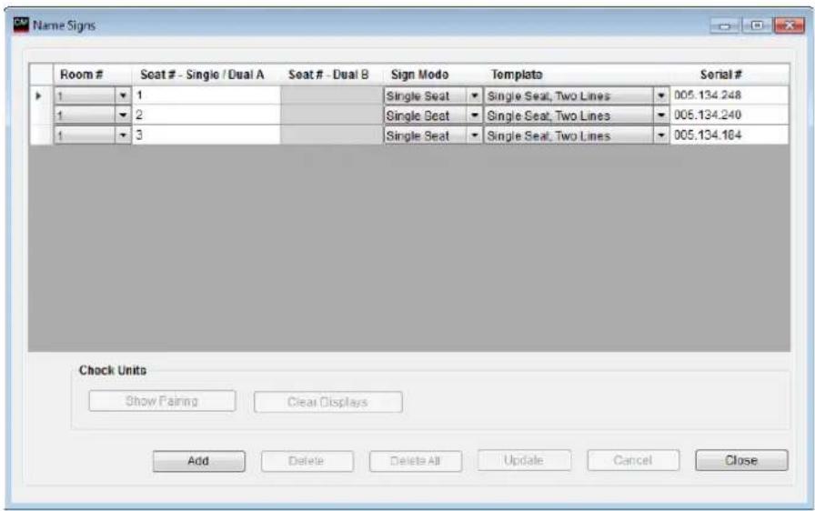Open Room # dropdown in seat 3 row
The width and height of the screenshot is (815, 511).
(x=123, y=135)
